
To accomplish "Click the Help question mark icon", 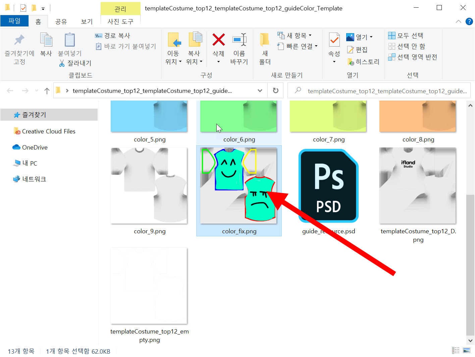I will click(x=469, y=21).
